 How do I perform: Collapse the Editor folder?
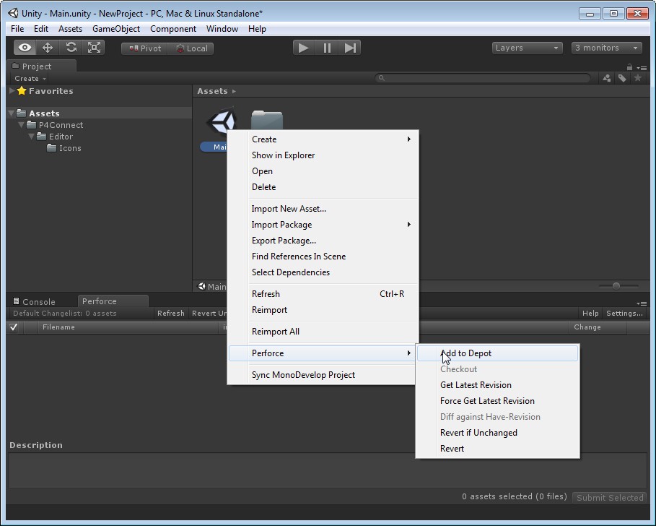[x=32, y=137]
